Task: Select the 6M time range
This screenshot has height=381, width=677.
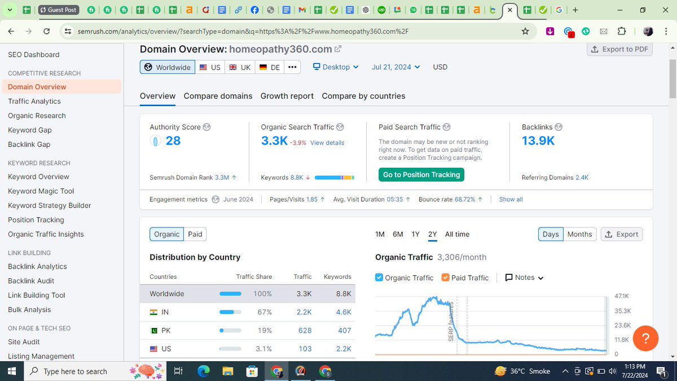Action: pyautogui.click(x=398, y=234)
